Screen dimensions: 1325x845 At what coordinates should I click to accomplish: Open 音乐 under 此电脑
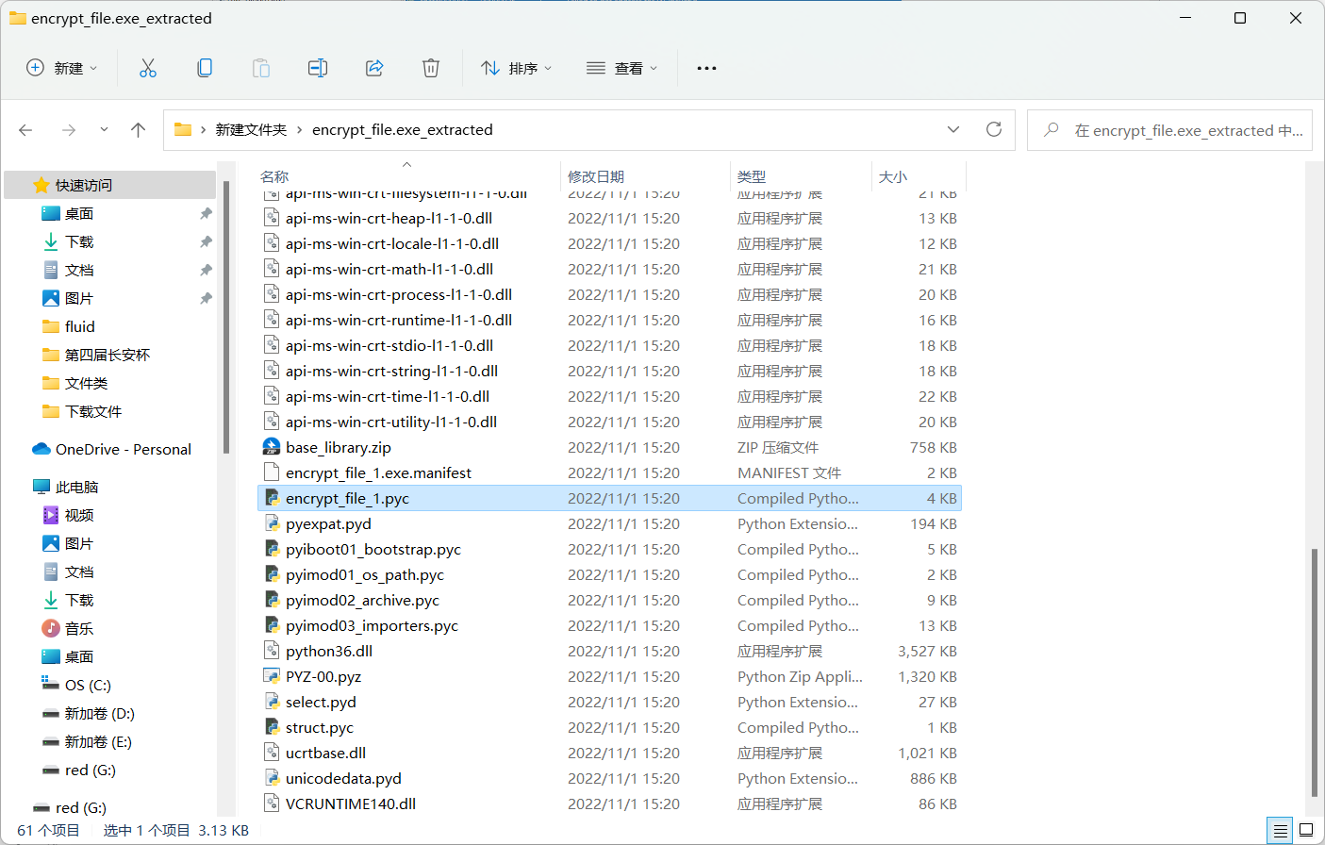(x=79, y=628)
